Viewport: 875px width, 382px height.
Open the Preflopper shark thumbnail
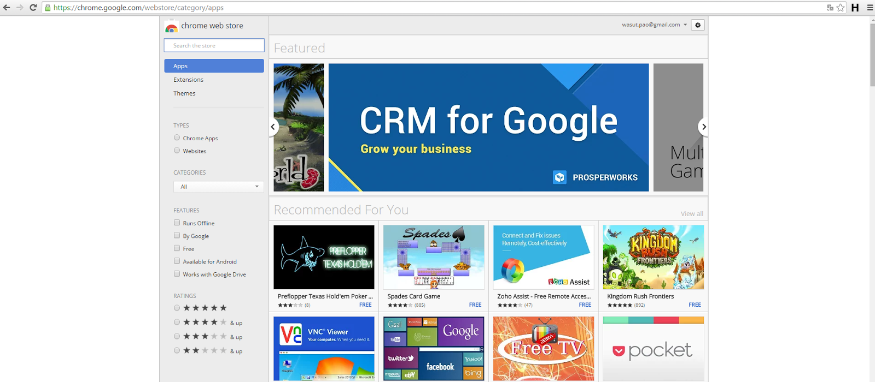[324, 257]
